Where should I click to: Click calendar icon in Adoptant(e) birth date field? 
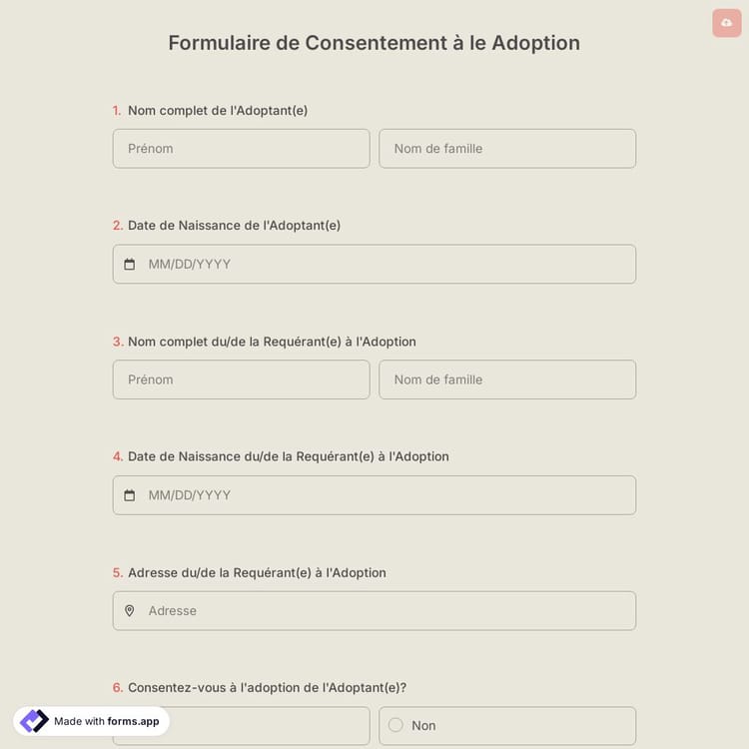point(130,265)
